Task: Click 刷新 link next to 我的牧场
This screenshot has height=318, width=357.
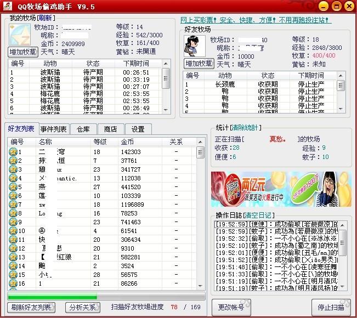Action: coord(46,18)
